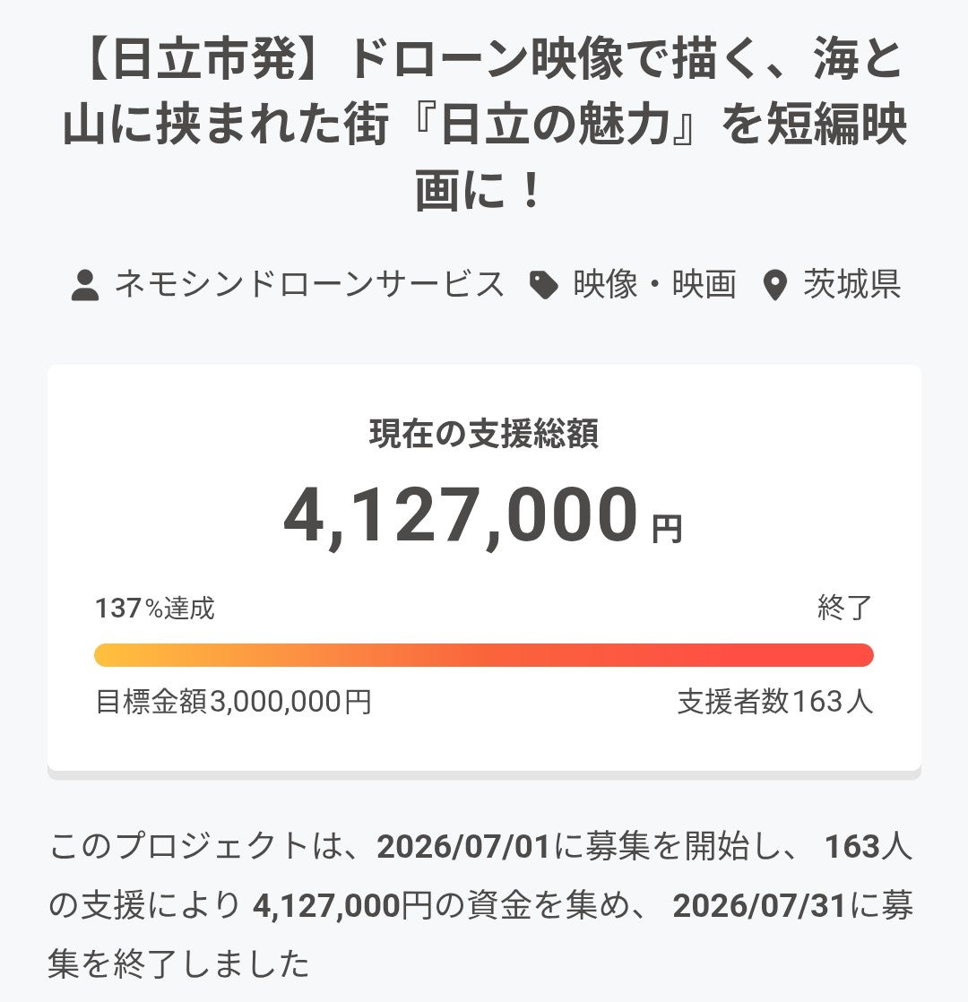Click the 支援者数163人 supporter count
The width and height of the screenshot is (968, 1002).
tap(775, 702)
